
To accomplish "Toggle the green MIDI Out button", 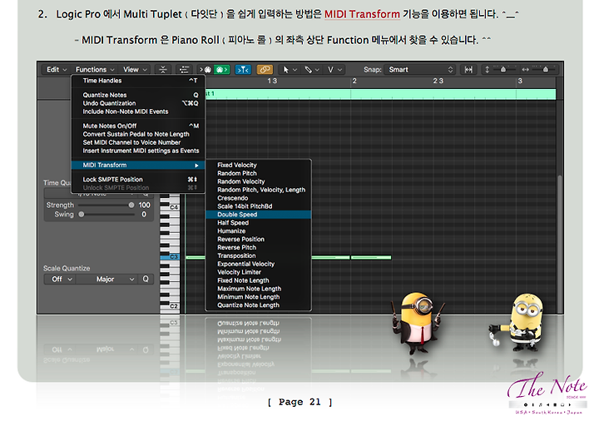I will (x=221, y=70).
